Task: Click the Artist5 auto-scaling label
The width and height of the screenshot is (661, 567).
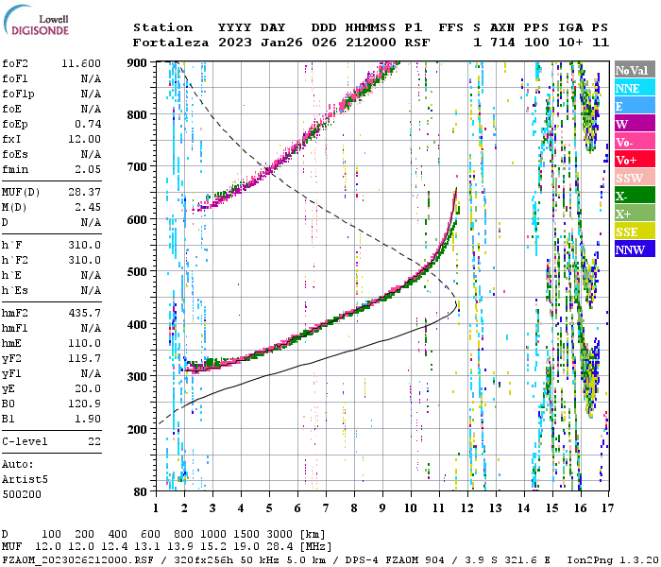Action: tap(25, 480)
